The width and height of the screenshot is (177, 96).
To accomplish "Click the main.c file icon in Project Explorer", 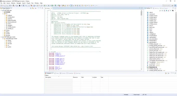I will 7,24.
